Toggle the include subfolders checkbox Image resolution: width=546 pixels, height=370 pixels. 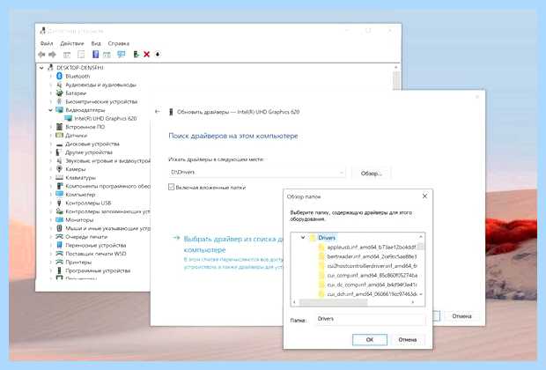tap(172, 187)
